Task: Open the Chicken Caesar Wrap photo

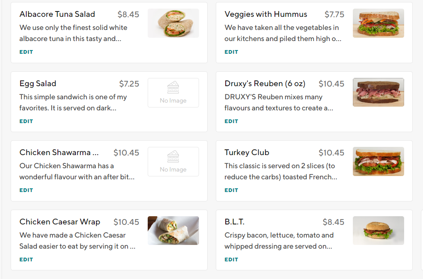Action: pyautogui.click(x=173, y=231)
